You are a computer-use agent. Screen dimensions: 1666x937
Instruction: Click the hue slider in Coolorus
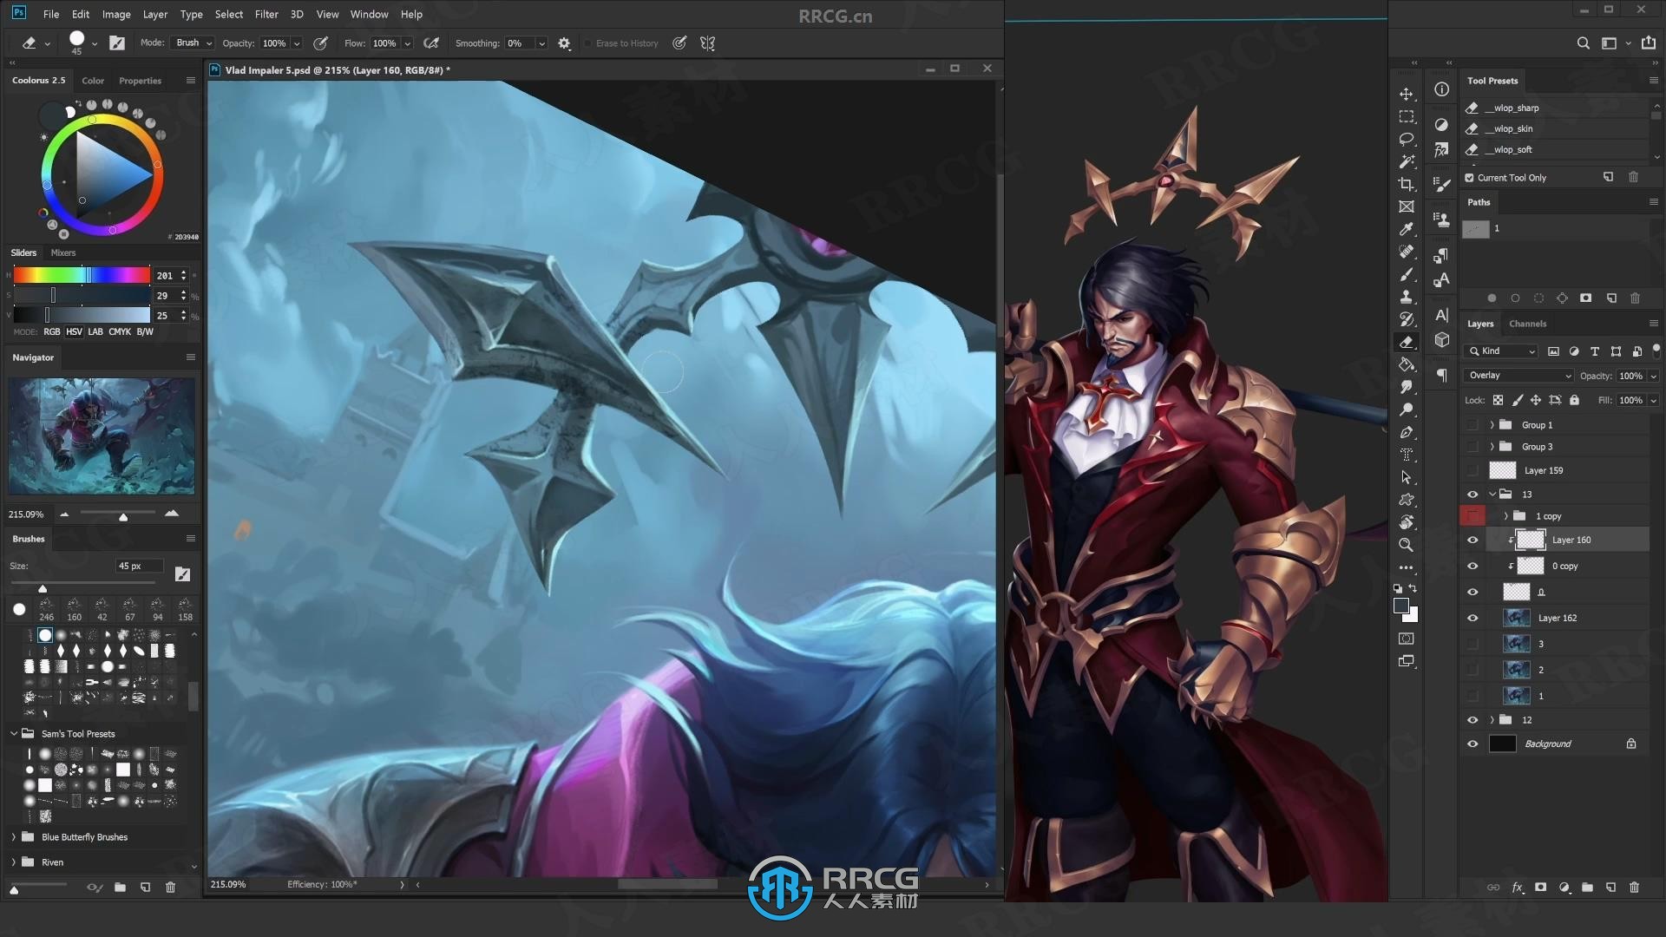point(82,275)
